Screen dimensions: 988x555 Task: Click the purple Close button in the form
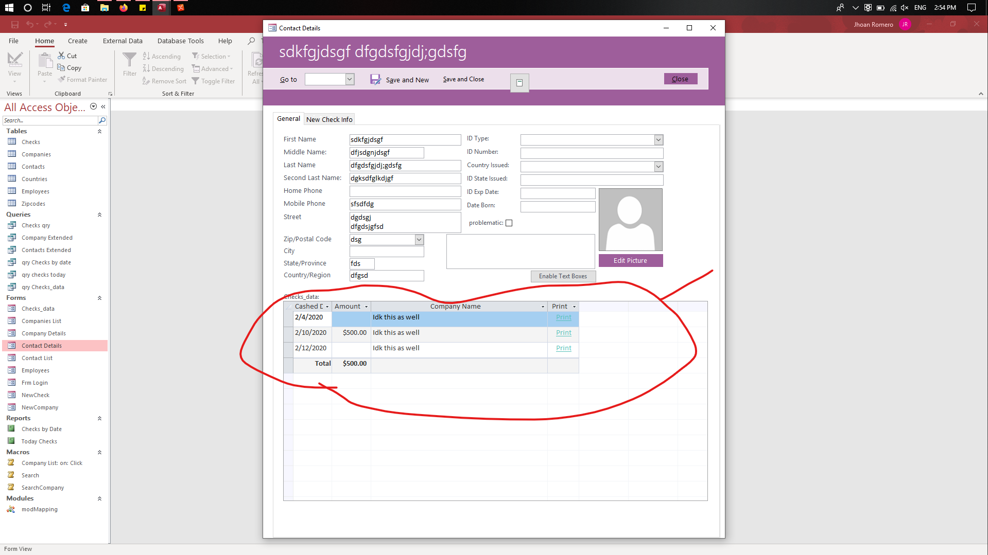(x=680, y=79)
